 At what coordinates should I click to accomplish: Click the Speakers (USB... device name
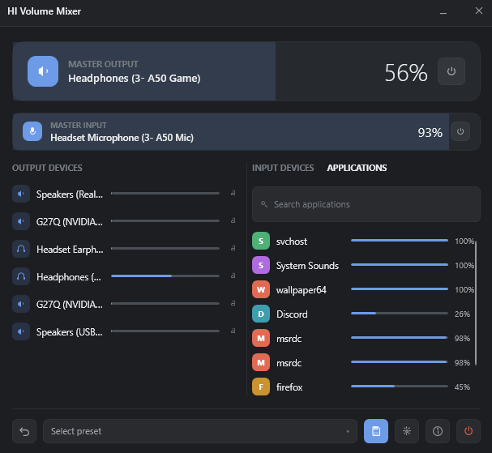tap(70, 332)
